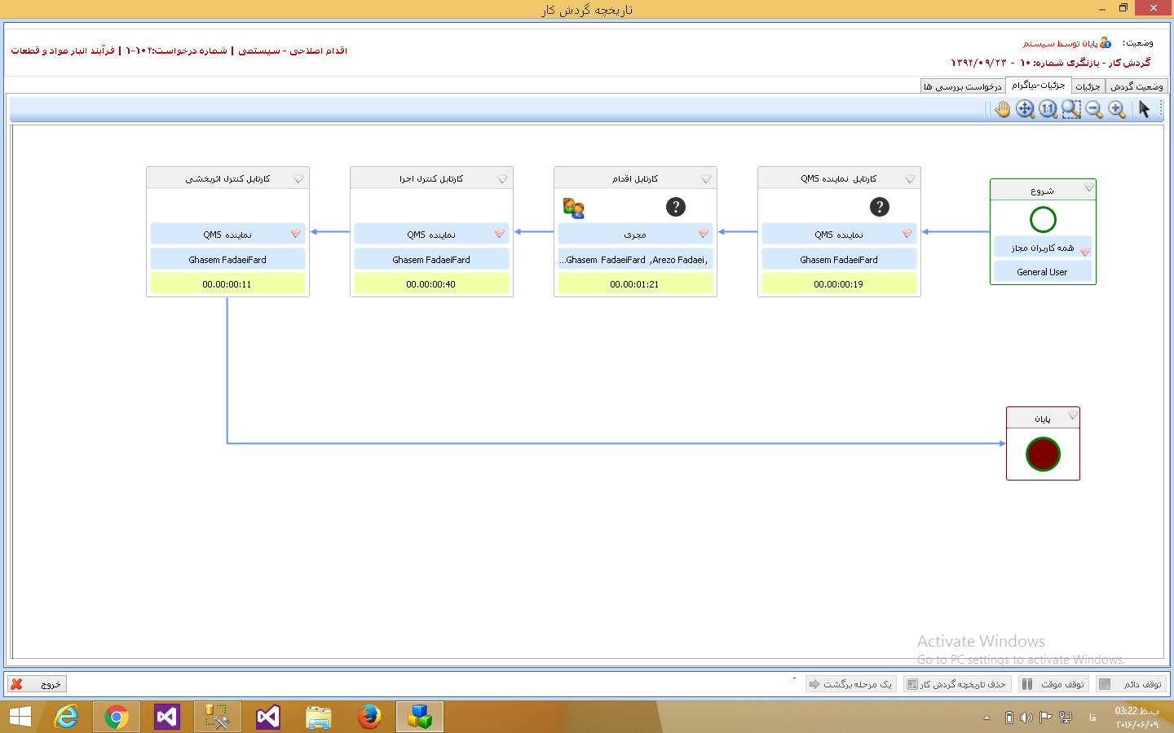
Task: Switch to the وضعیت گردش tab
Action: click(x=1136, y=86)
